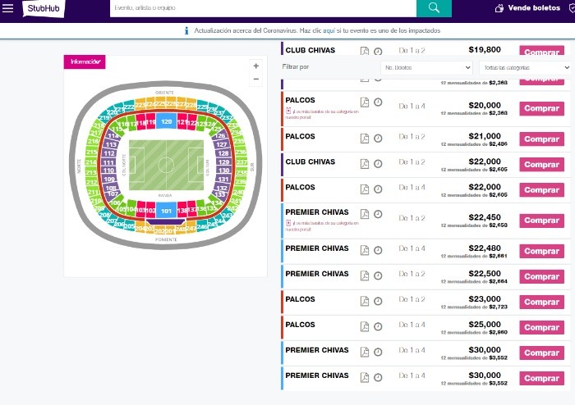Click the search magnifier button

pyautogui.click(x=434, y=8)
